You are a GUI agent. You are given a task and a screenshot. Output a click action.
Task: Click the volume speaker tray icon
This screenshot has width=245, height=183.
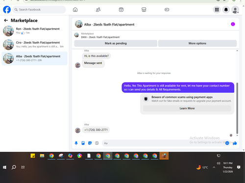tap(219, 163)
